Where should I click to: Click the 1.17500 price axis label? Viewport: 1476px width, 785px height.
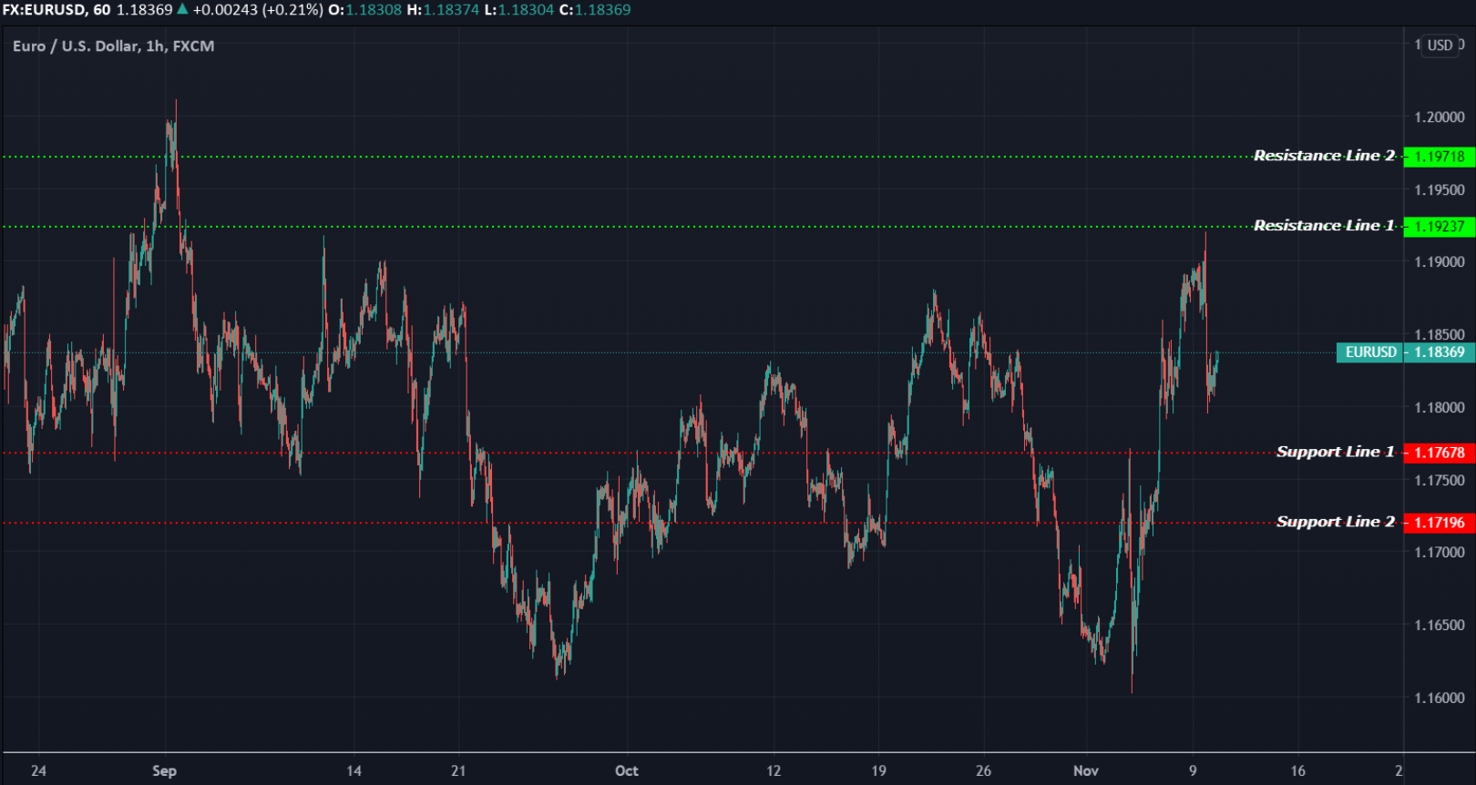(1440, 480)
